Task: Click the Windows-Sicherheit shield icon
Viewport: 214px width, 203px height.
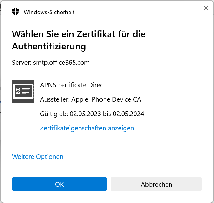Action: 15,12
